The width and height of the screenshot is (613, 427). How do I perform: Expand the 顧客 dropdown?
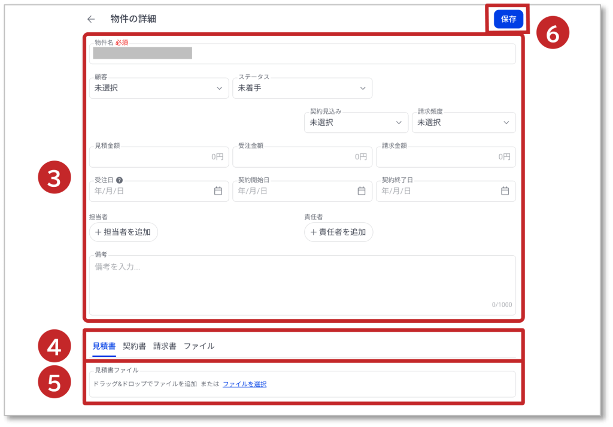159,89
